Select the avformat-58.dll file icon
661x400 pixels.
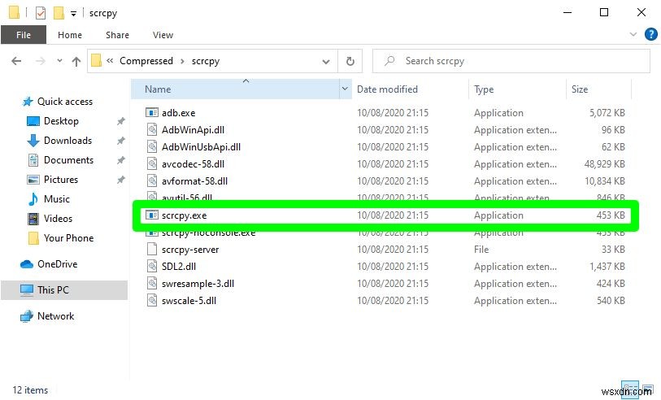[152, 180]
